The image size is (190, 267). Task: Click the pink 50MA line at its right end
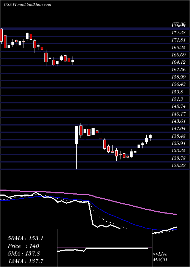(176, 214)
